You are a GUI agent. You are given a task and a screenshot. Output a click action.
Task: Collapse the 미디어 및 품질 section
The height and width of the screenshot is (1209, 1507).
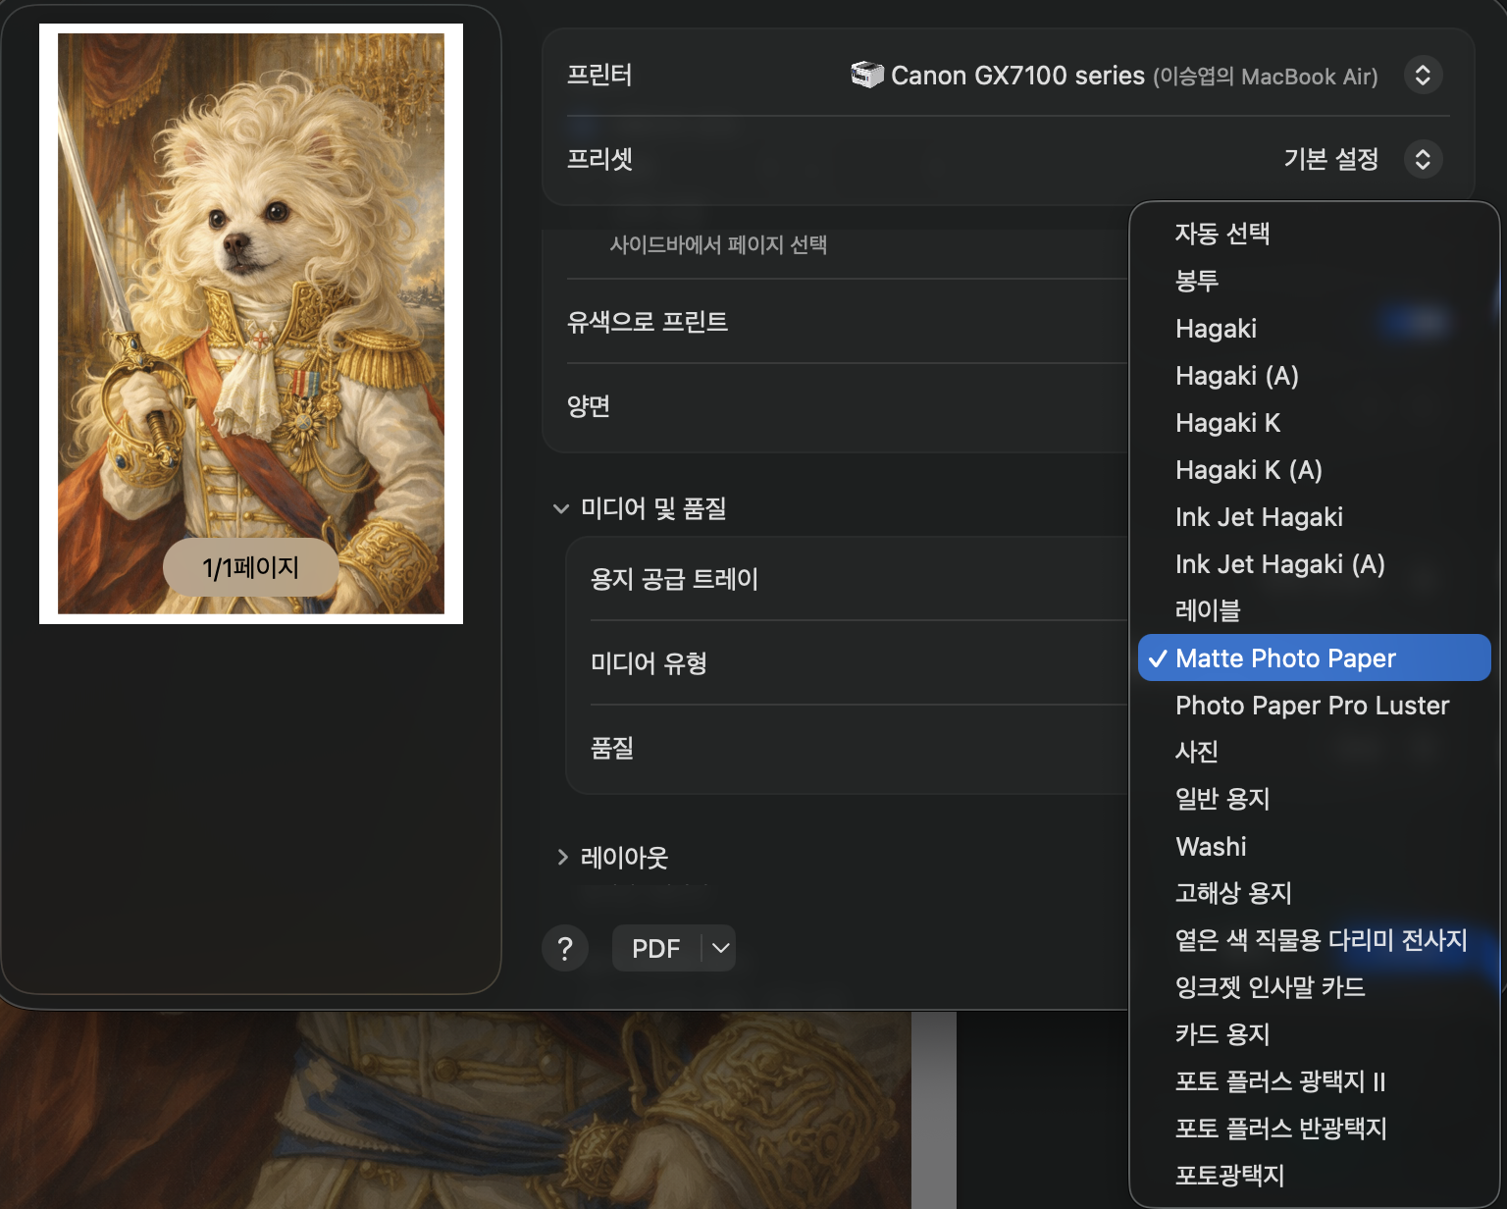(x=561, y=508)
